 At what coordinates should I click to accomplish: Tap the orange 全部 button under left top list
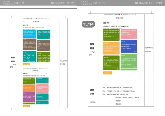pyautogui.click(x=26, y=64)
